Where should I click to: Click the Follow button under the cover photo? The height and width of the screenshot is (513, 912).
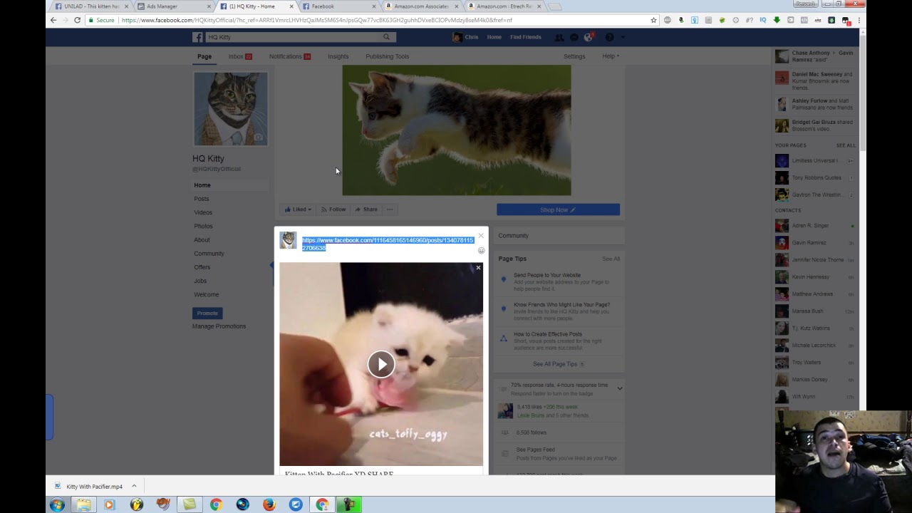(x=333, y=209)
